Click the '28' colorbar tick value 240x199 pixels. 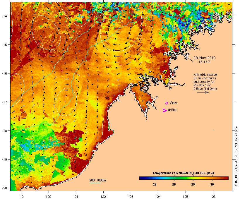click(174, 184)
